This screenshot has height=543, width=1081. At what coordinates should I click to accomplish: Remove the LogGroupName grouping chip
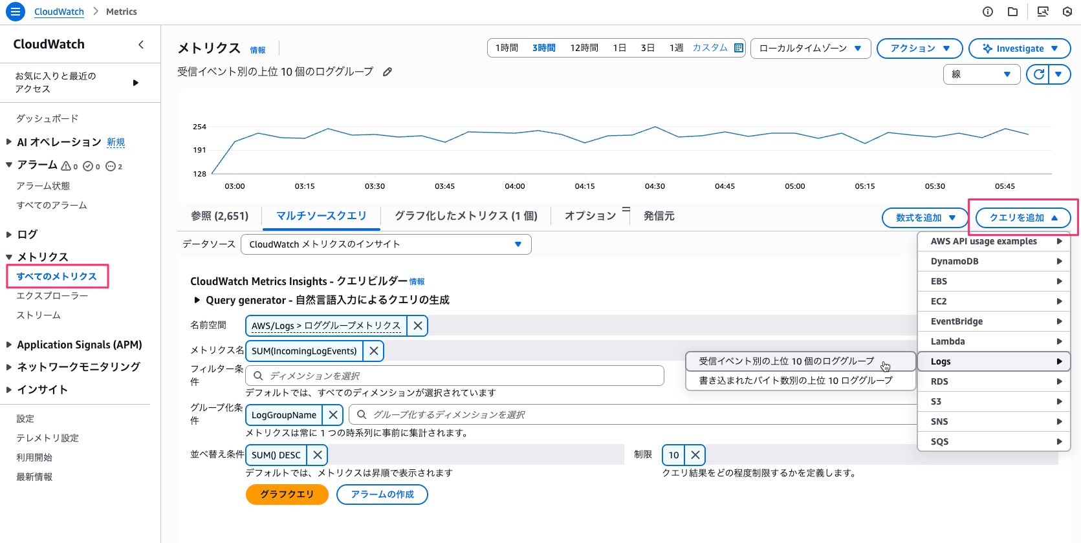click(x=333, y=415)
